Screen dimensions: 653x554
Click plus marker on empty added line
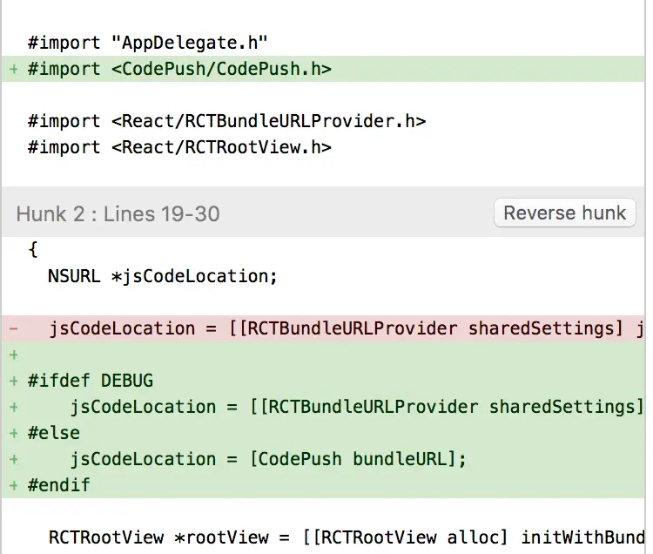point(14,355)
